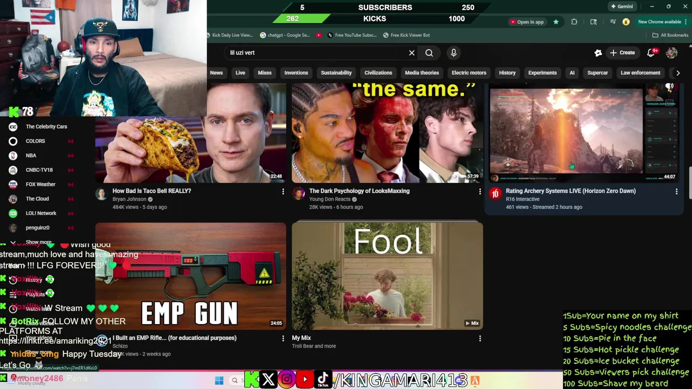The width and height of the screenshot is (692, 389).
Task: Open the Free YouTube Subsc... bookmark
Action: coord(351,35)
